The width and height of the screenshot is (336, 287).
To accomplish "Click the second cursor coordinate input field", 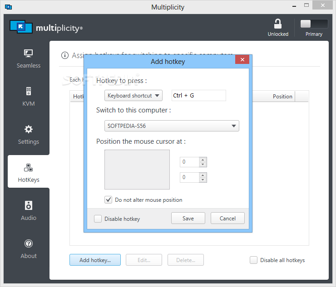I will click(189, 177).
